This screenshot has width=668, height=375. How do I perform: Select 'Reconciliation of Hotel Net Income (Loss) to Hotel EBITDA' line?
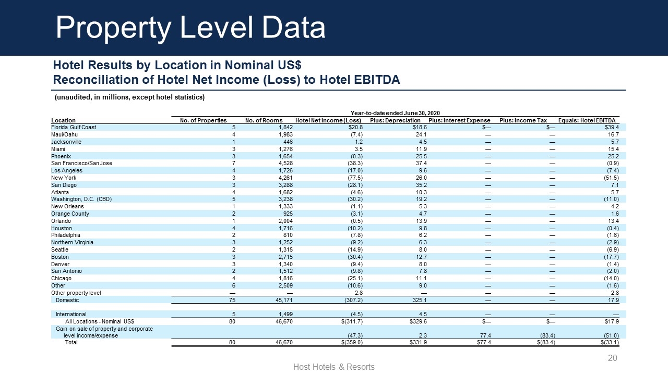tap(226, 80)
